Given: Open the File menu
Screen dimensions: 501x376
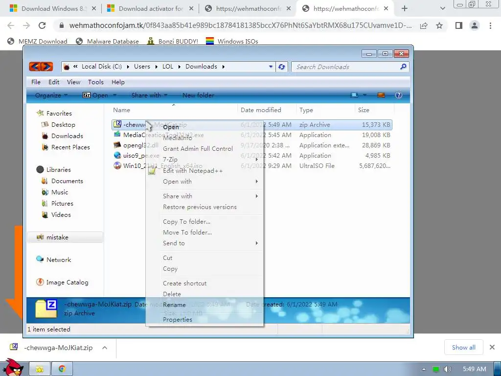Looking at the screenshot, I should coord(36,82).
